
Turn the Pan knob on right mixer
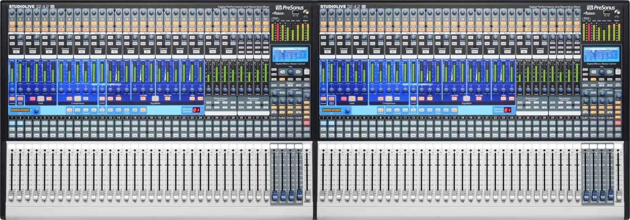pos(348,110)
